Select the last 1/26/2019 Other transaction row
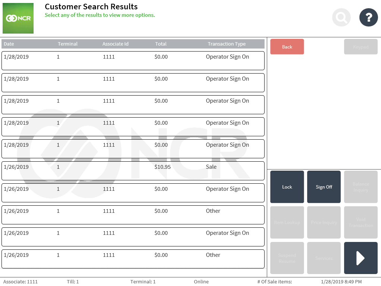 [x=133, y=259]
